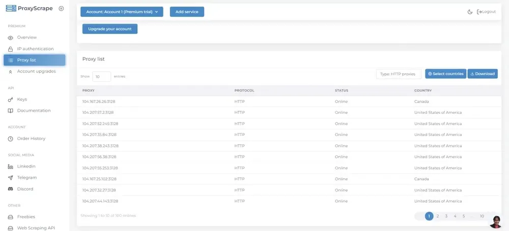Click the target icon beside ProxyScrape
The height and width of the screenshot is (231, 509).
coord(61,9)
